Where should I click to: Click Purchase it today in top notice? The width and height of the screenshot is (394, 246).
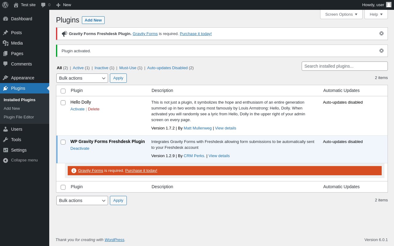[x=196, y=34]
